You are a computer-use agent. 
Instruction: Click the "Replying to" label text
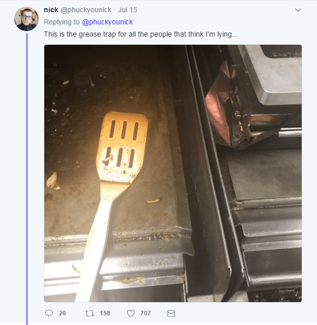pyautogui.click(x=61, y=22)
